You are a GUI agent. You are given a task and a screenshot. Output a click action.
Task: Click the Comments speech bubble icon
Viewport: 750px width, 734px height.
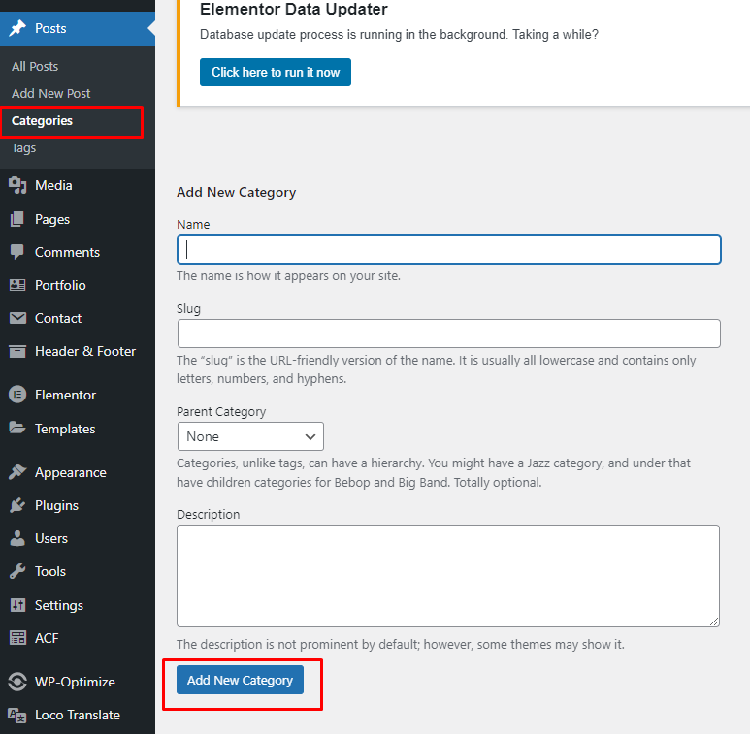(17, 252)
